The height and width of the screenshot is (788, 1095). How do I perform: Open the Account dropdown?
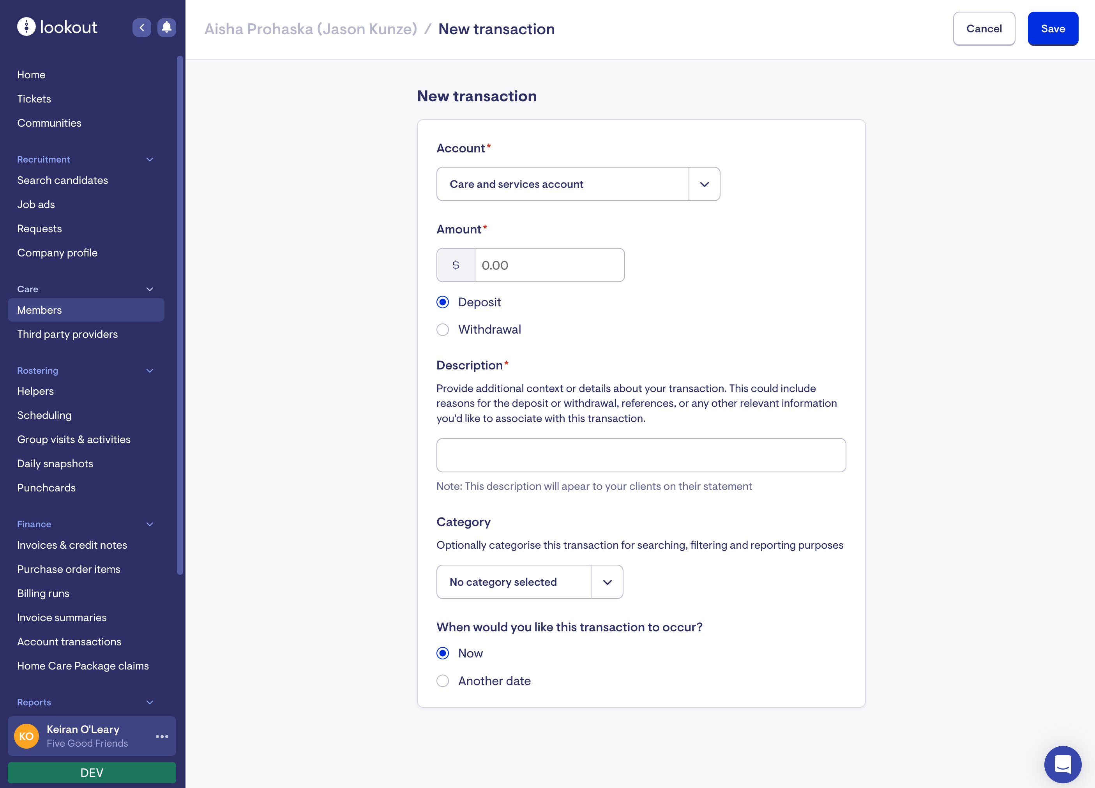(x=578, y=184)
